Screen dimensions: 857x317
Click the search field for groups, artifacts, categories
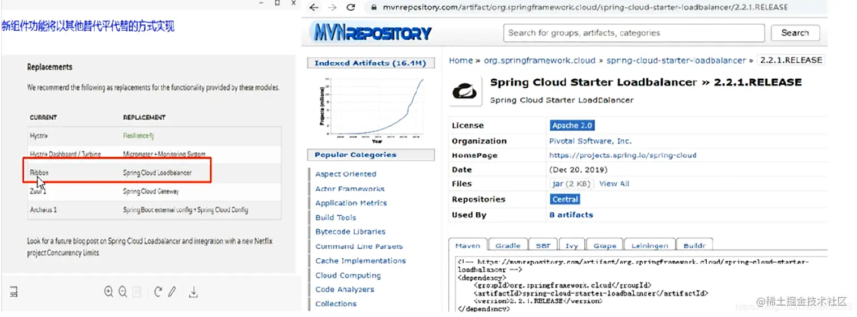coord(634,33)
